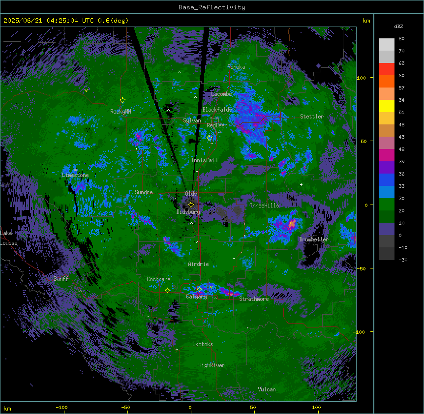This screenshot has width=424, height=414.
Task: Click the Strathmore label
Action: click(x=254, y=299)
